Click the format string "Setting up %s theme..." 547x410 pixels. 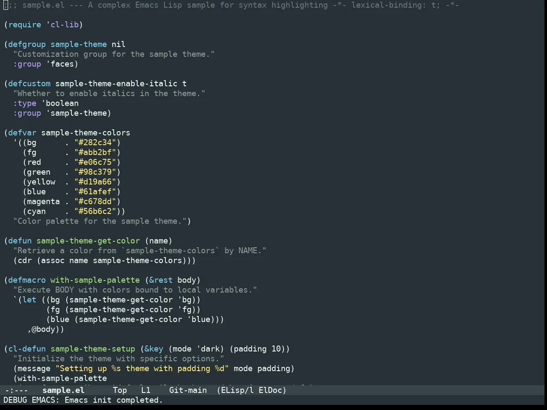coord(142,369)
